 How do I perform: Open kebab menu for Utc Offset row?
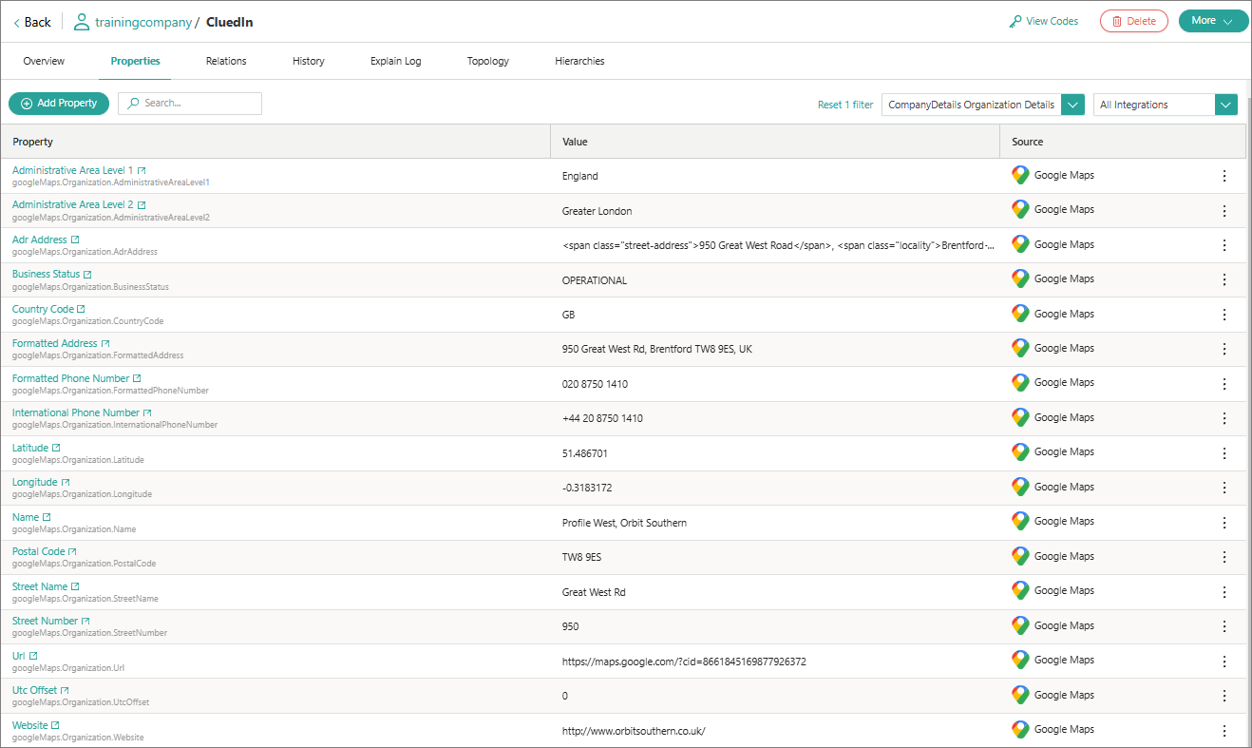click(x=1224, y=696)
